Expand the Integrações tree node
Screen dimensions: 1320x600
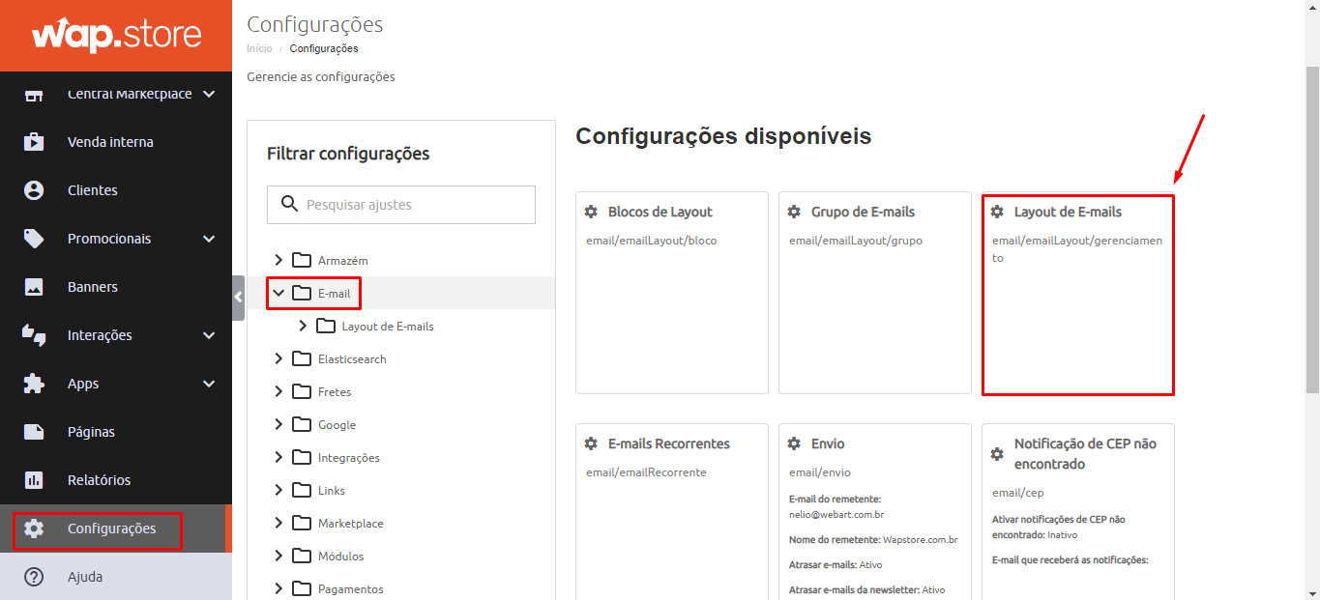click(x=279, y=457)
